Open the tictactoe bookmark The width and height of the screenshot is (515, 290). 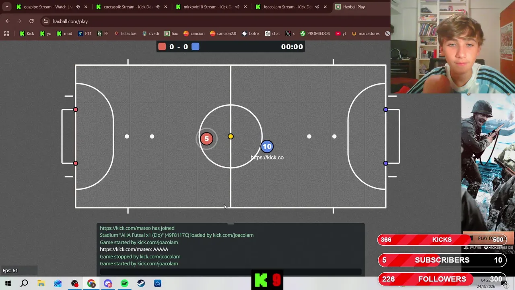125,33
